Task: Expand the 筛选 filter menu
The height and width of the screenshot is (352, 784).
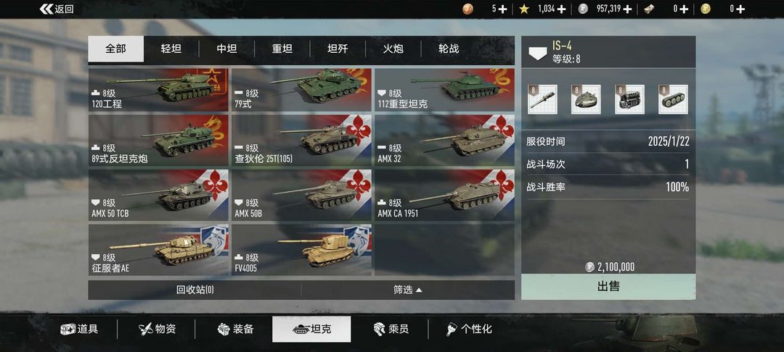Action: click(x=408, y=290)
